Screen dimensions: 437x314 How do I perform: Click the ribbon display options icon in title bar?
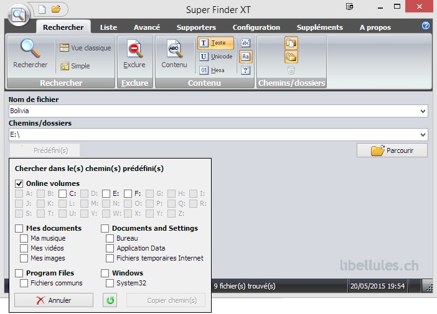point(349,7)
